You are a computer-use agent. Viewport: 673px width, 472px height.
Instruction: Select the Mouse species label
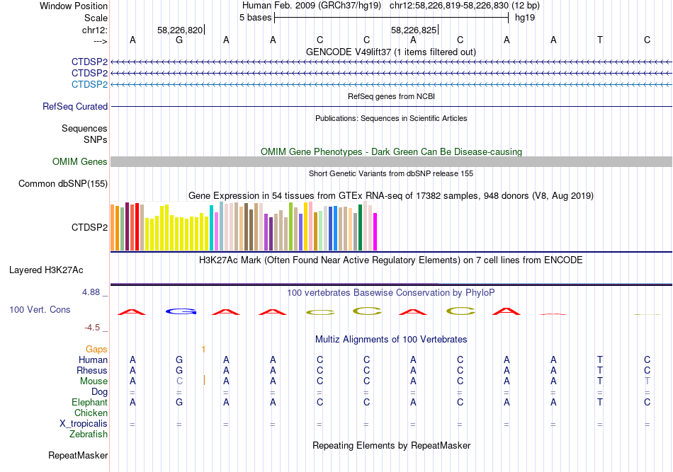pos(94,381)
